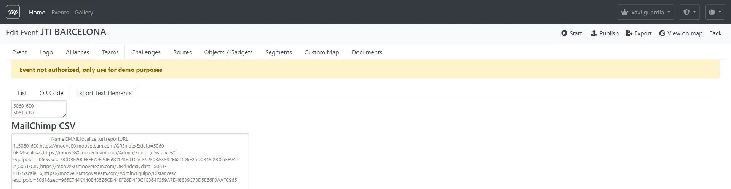Open the Objects / Gadgets tab
This screenshot has width=731, height=189.
[228, 52]
